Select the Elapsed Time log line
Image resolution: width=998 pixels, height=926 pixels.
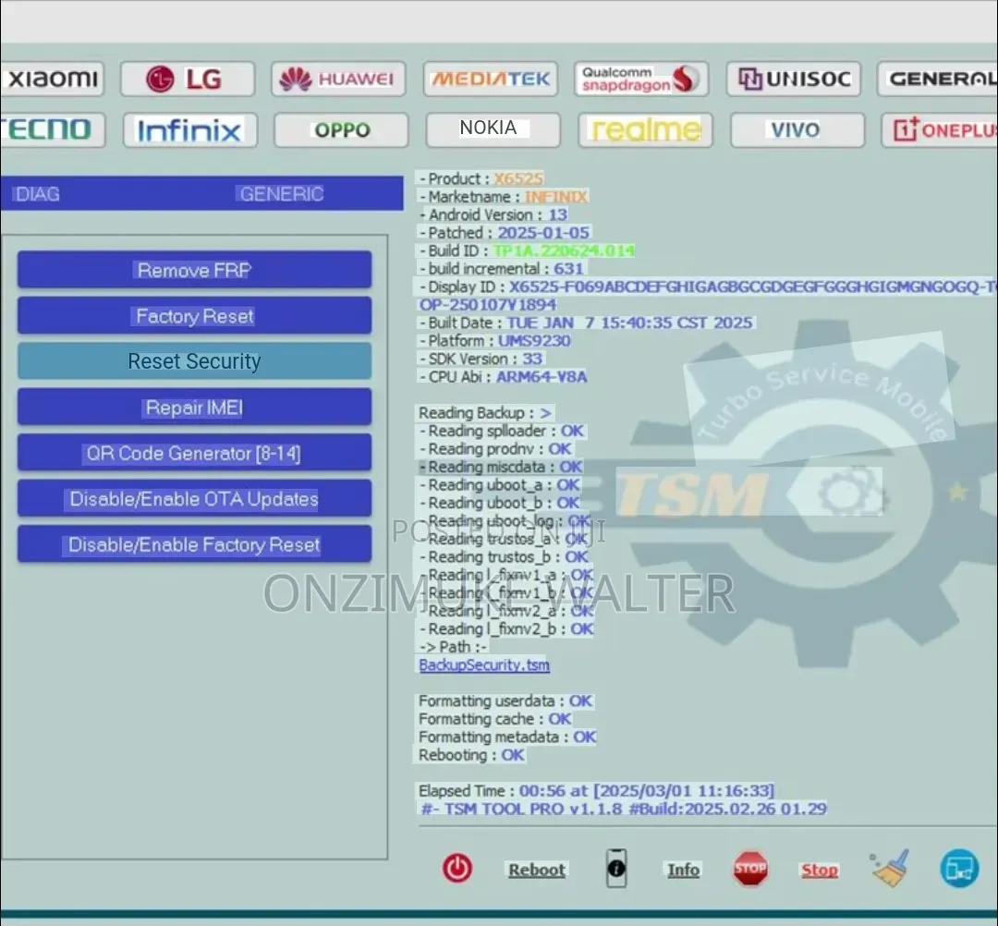click(x=596, y=791)
